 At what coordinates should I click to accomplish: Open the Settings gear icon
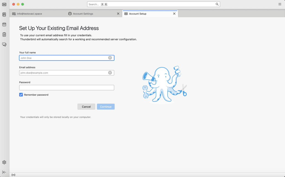click(x=4, y=162)
